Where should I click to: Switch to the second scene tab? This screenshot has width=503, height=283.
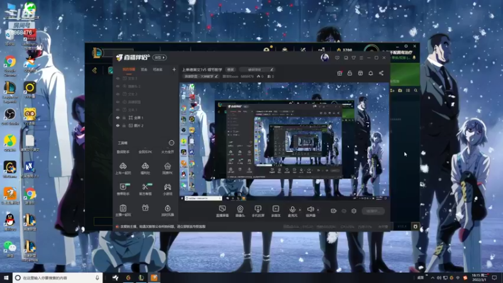[x=144, y=69]
